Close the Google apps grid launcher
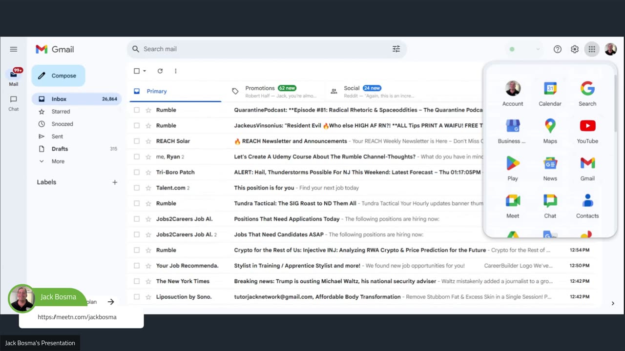625x351 pixels. (x=592, y=49)
